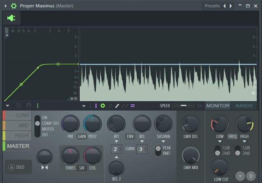Viewport: 262px width, 183px height.
Task: Click the ENV label button
Action: click(130, 137)
